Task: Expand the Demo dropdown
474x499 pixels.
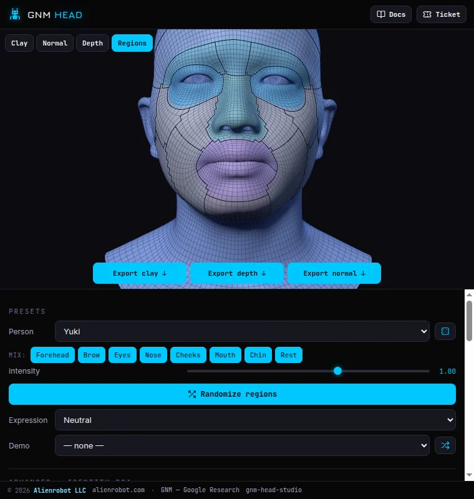Action: [242, 445]
